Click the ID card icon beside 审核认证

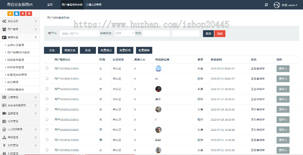[x=4, y=37]
